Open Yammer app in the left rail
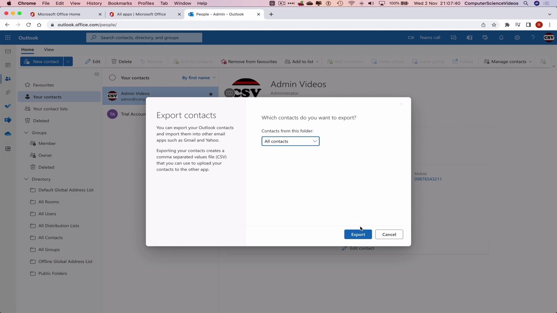 click(8, 120)
